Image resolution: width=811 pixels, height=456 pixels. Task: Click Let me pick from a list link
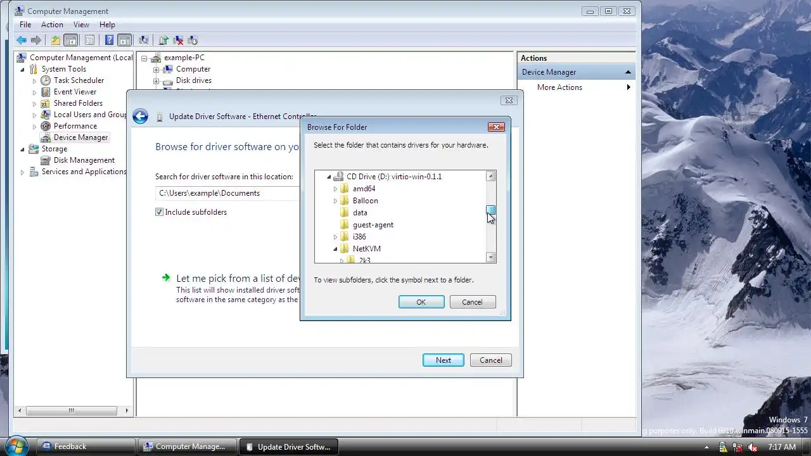coord(238,278)
